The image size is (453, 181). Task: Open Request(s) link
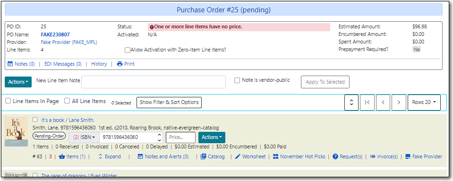351,156
